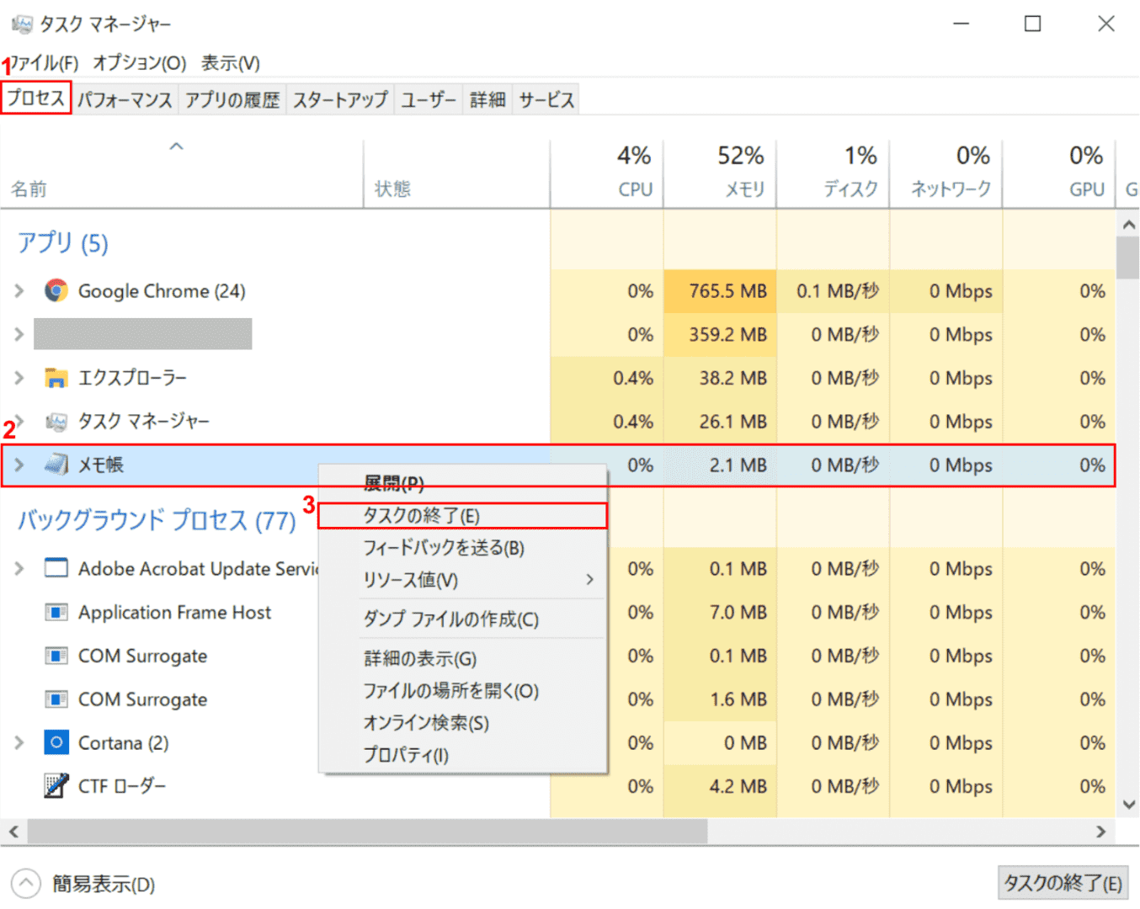The width and height of the screenshot is (1140, 909).
Task: Sort by the ディスク column header
Action: tap(833, 174)
